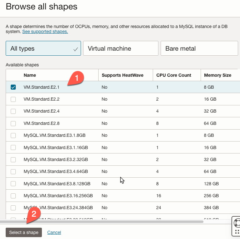
Task: Click the CPU Core Count column header
Action: (x=174, y=75)
